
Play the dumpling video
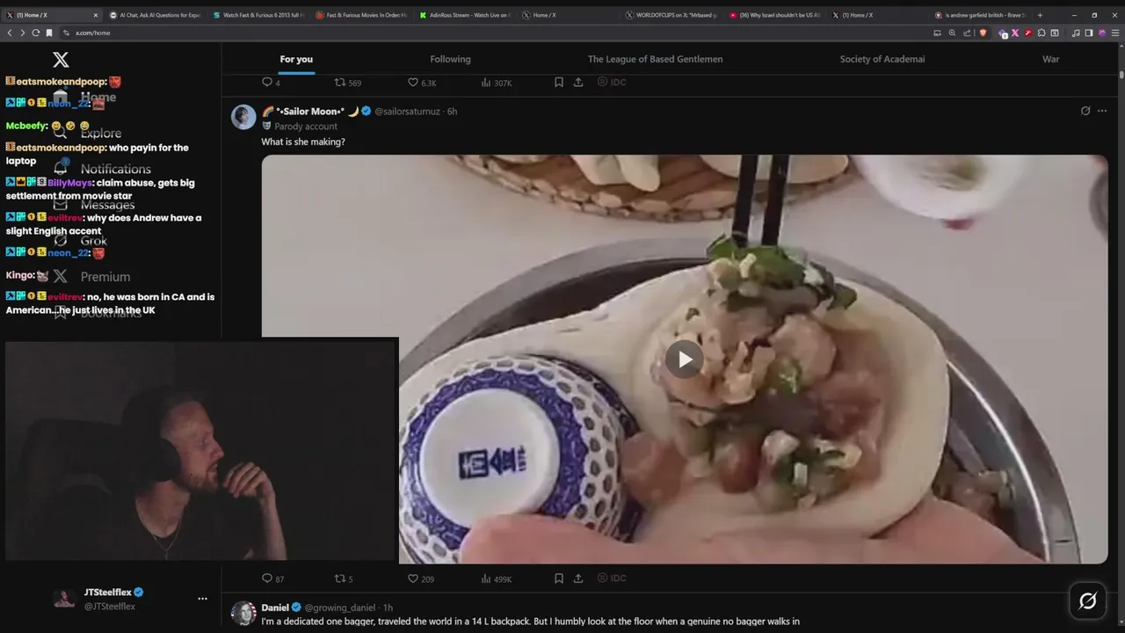(x=685, y=359)
